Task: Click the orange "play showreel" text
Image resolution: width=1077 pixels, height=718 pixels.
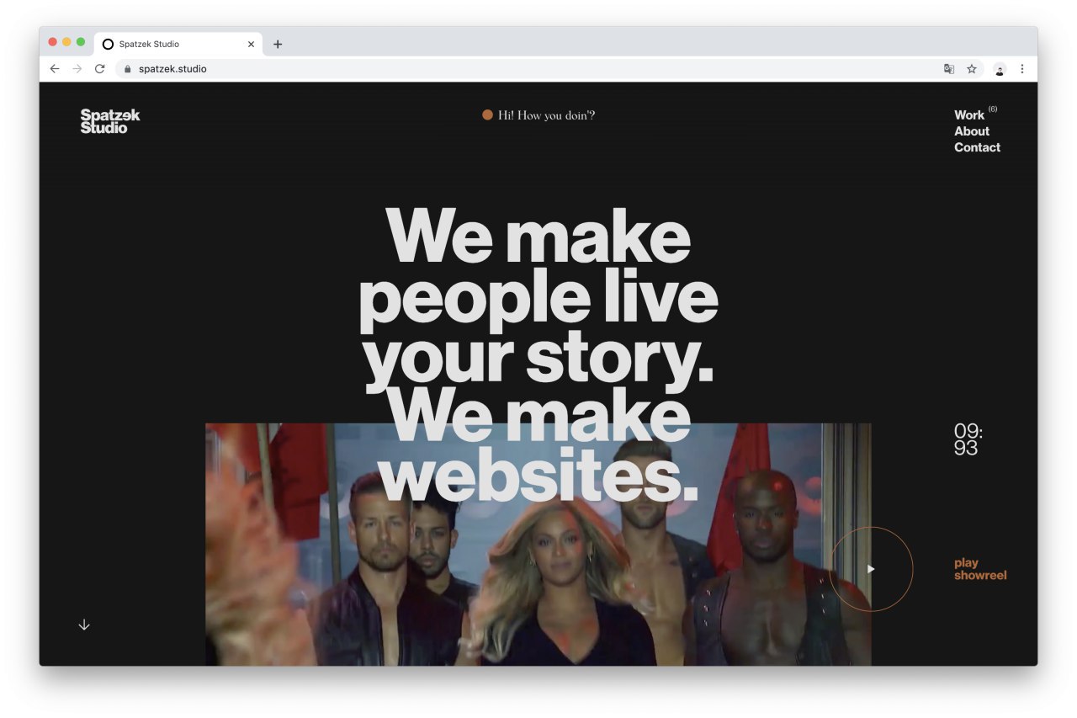Action: (x=980, y=569)
